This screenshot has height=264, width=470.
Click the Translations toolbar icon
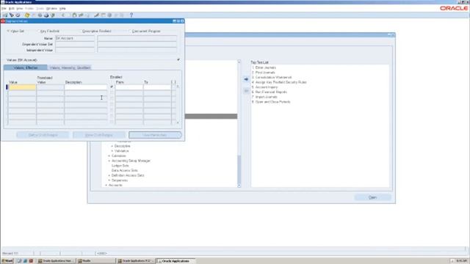109,15
